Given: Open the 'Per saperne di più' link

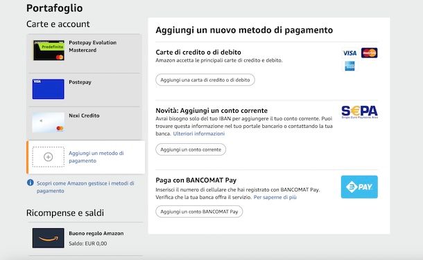Looking at the screenshot, I should (275, 197).
